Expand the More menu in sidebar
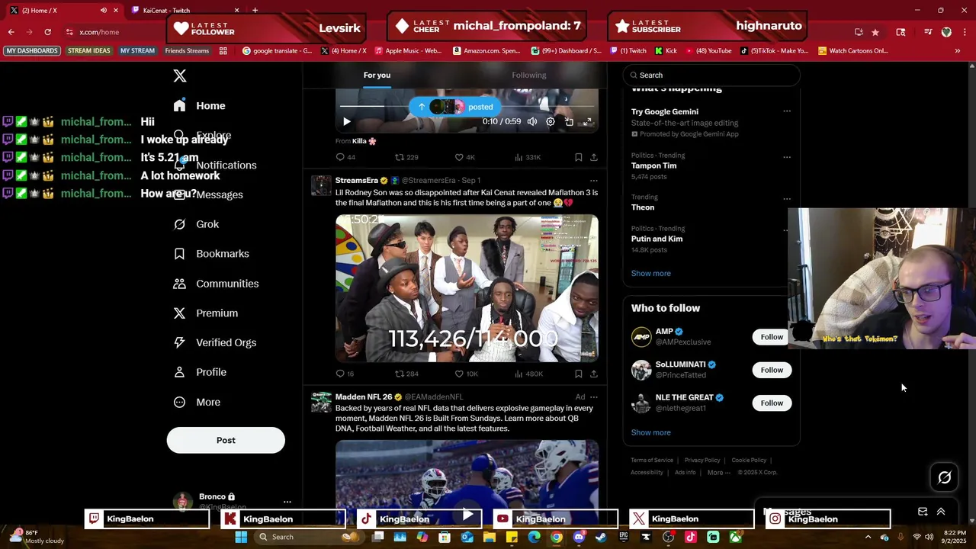The width and height of the screenshot is (976, 549). 197,402
